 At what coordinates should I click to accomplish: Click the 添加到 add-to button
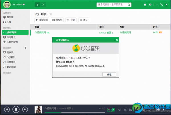click(57, 20)
